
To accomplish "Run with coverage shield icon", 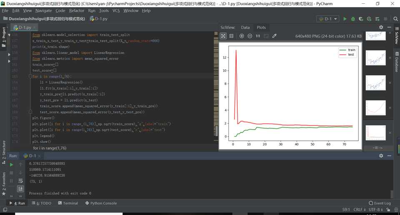I will 361,19.
